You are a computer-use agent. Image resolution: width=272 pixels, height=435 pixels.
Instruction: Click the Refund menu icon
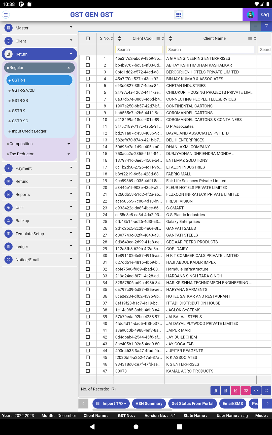coord(9,181)
